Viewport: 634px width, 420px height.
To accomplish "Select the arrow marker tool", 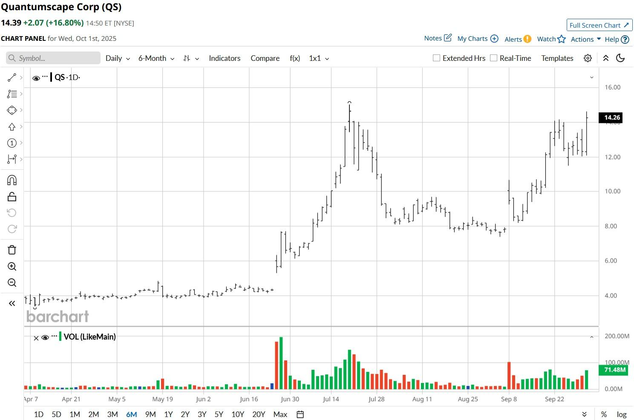I will point(12,127).
